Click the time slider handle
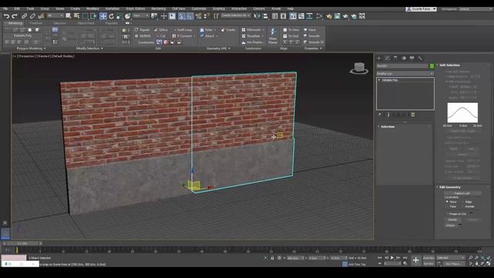 tap(22, 244)
